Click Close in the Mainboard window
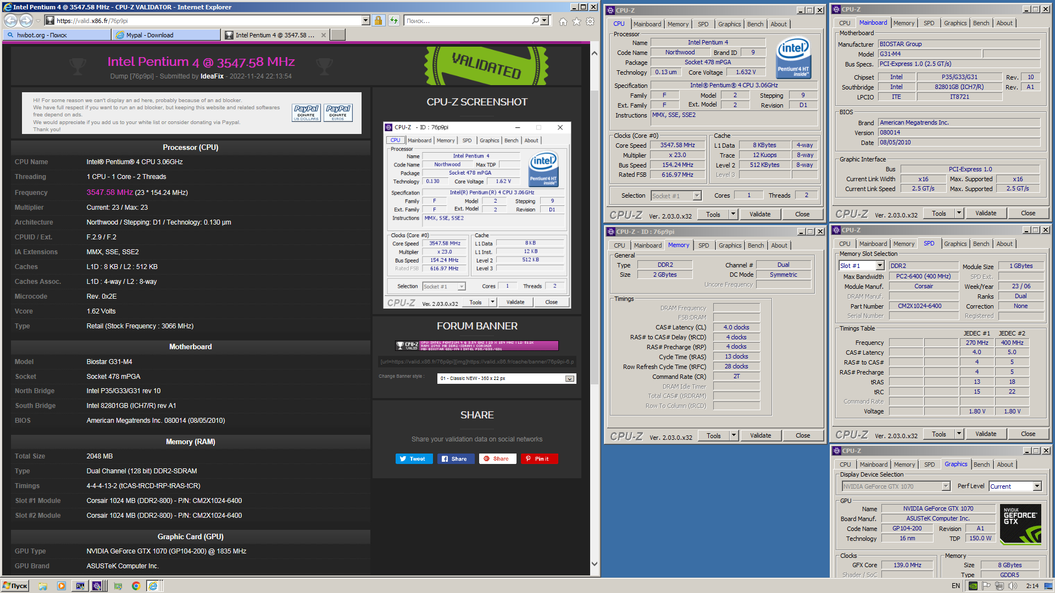The width and height of the screenshot is (1055, 593). tap(1028, 213)
